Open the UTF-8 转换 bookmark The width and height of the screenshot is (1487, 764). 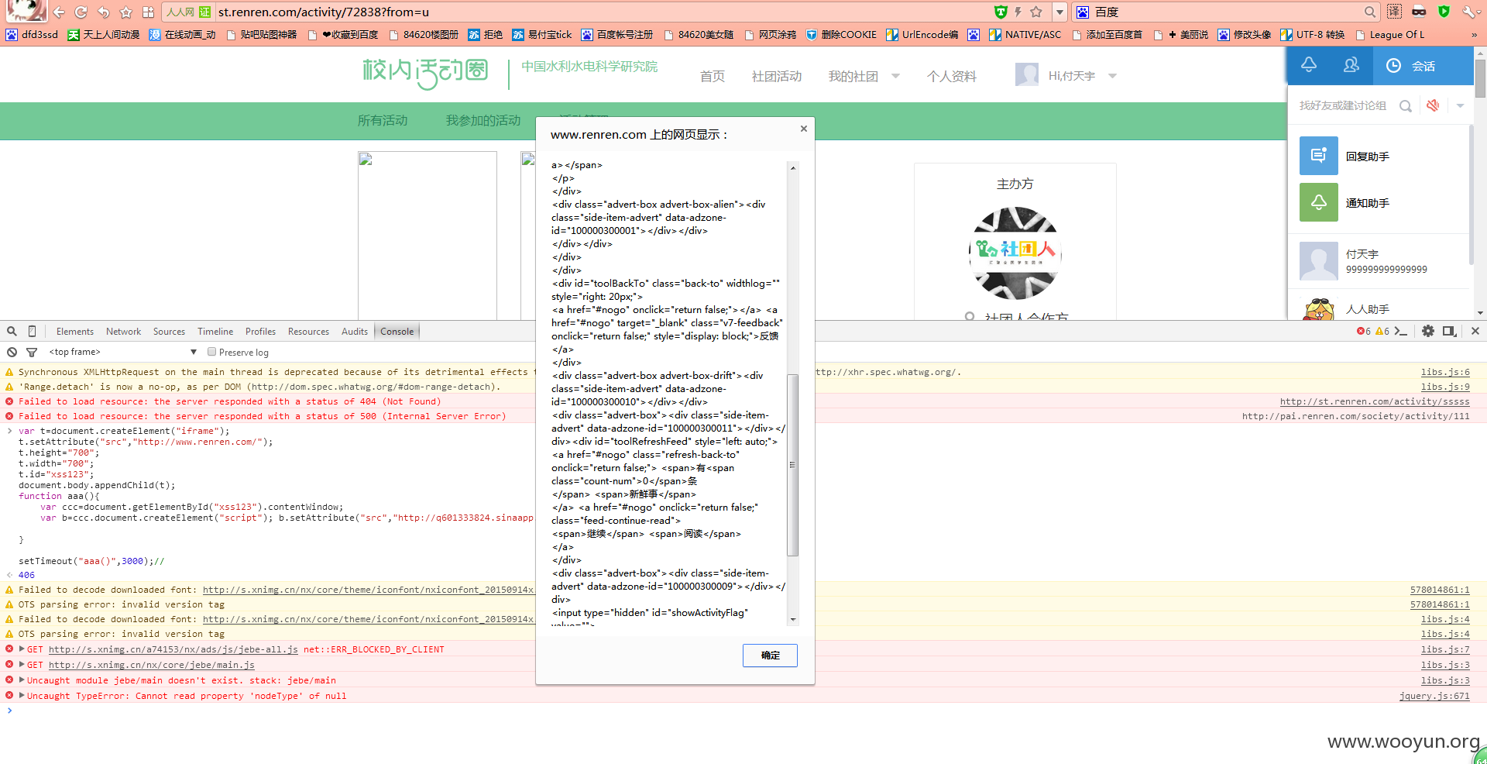point(1313,35)
